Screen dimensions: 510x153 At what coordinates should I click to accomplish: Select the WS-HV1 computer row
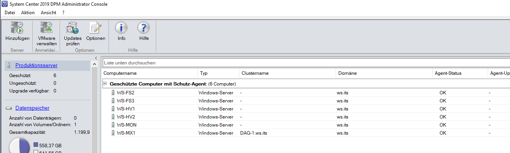306,109
